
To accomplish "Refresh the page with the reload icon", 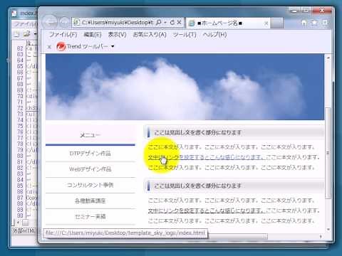I will (x=172, y=23).
